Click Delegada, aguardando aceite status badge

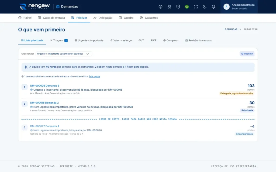click(236, 93)
